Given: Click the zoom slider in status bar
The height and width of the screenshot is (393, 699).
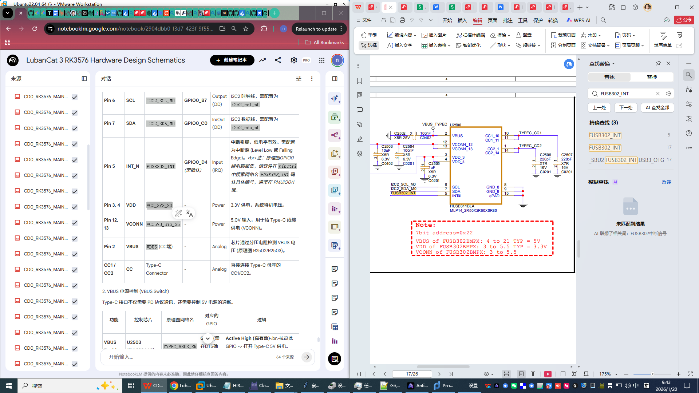Looking at the screenshot, I should point(652,374).
